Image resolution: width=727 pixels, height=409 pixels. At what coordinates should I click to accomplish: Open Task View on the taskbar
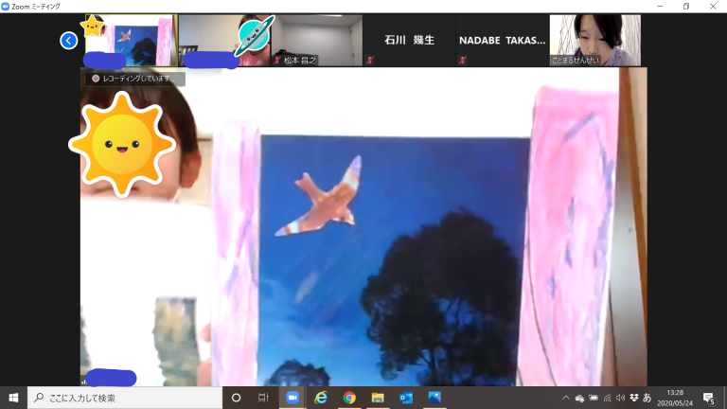coord(263,398)
